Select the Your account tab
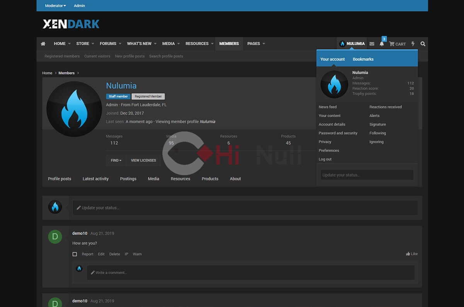Image resolution: width=464 pixels, height=307 pixels. point(333,59)
